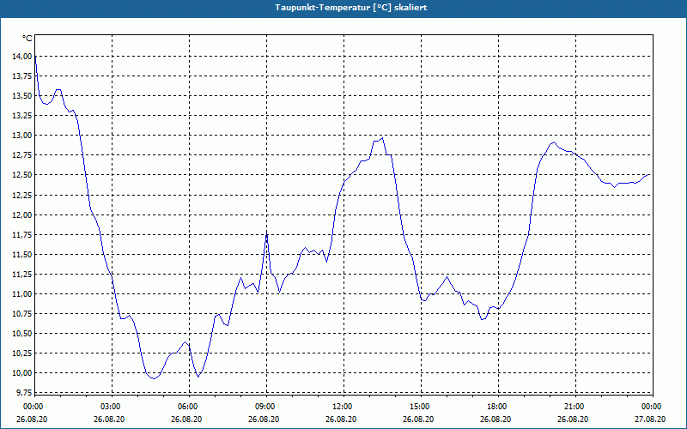687x429 pixels.
Task: Select the 26.08.20 date under 09:00
Action: 264,420
